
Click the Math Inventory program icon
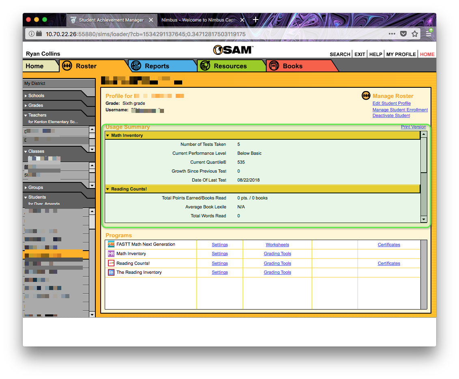coord(111,254)
